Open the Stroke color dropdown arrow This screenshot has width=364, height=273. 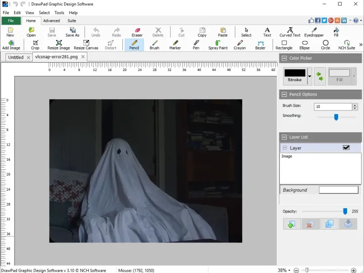point(310,76)
